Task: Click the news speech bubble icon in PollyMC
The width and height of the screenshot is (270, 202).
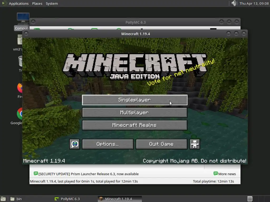Action: click(36, 174)
